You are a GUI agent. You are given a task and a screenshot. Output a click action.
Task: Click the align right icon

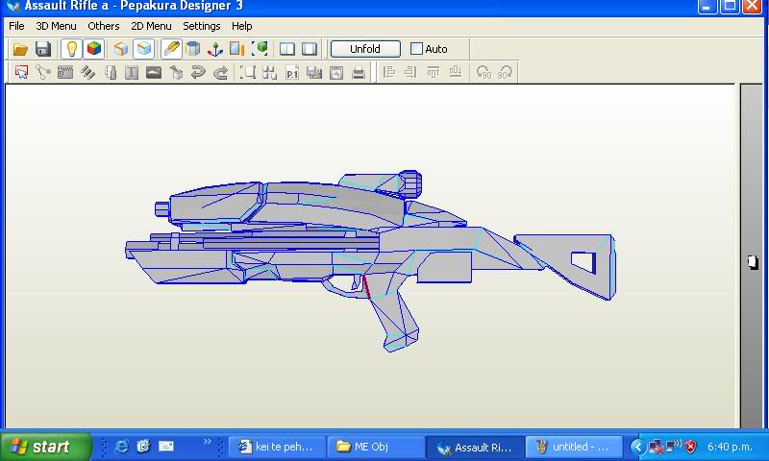tap(411, 72)
